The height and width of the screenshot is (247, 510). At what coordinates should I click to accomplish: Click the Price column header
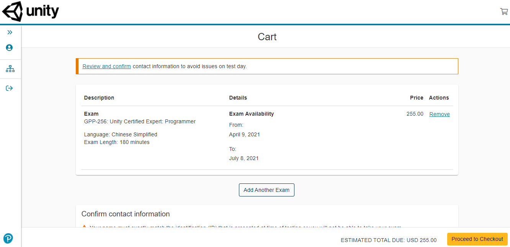tap(416, 98)
